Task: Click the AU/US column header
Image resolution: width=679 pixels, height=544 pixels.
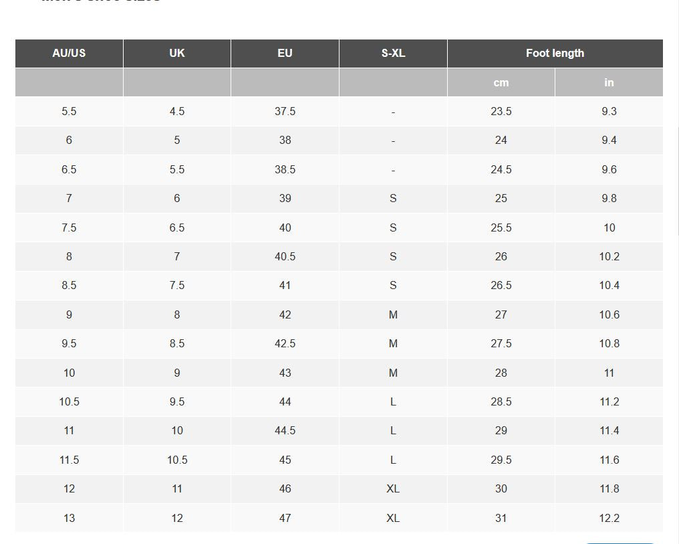Action: point(69,54)
